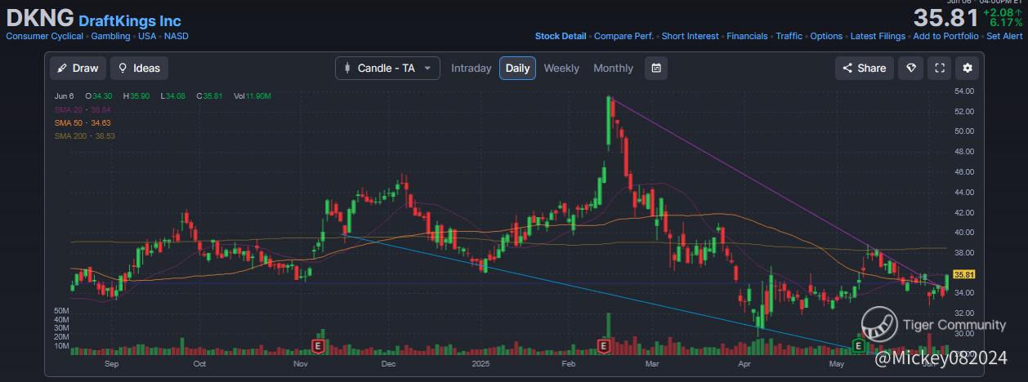
Task: Switch to the Monthly timeframe
Action: (613, 68)
